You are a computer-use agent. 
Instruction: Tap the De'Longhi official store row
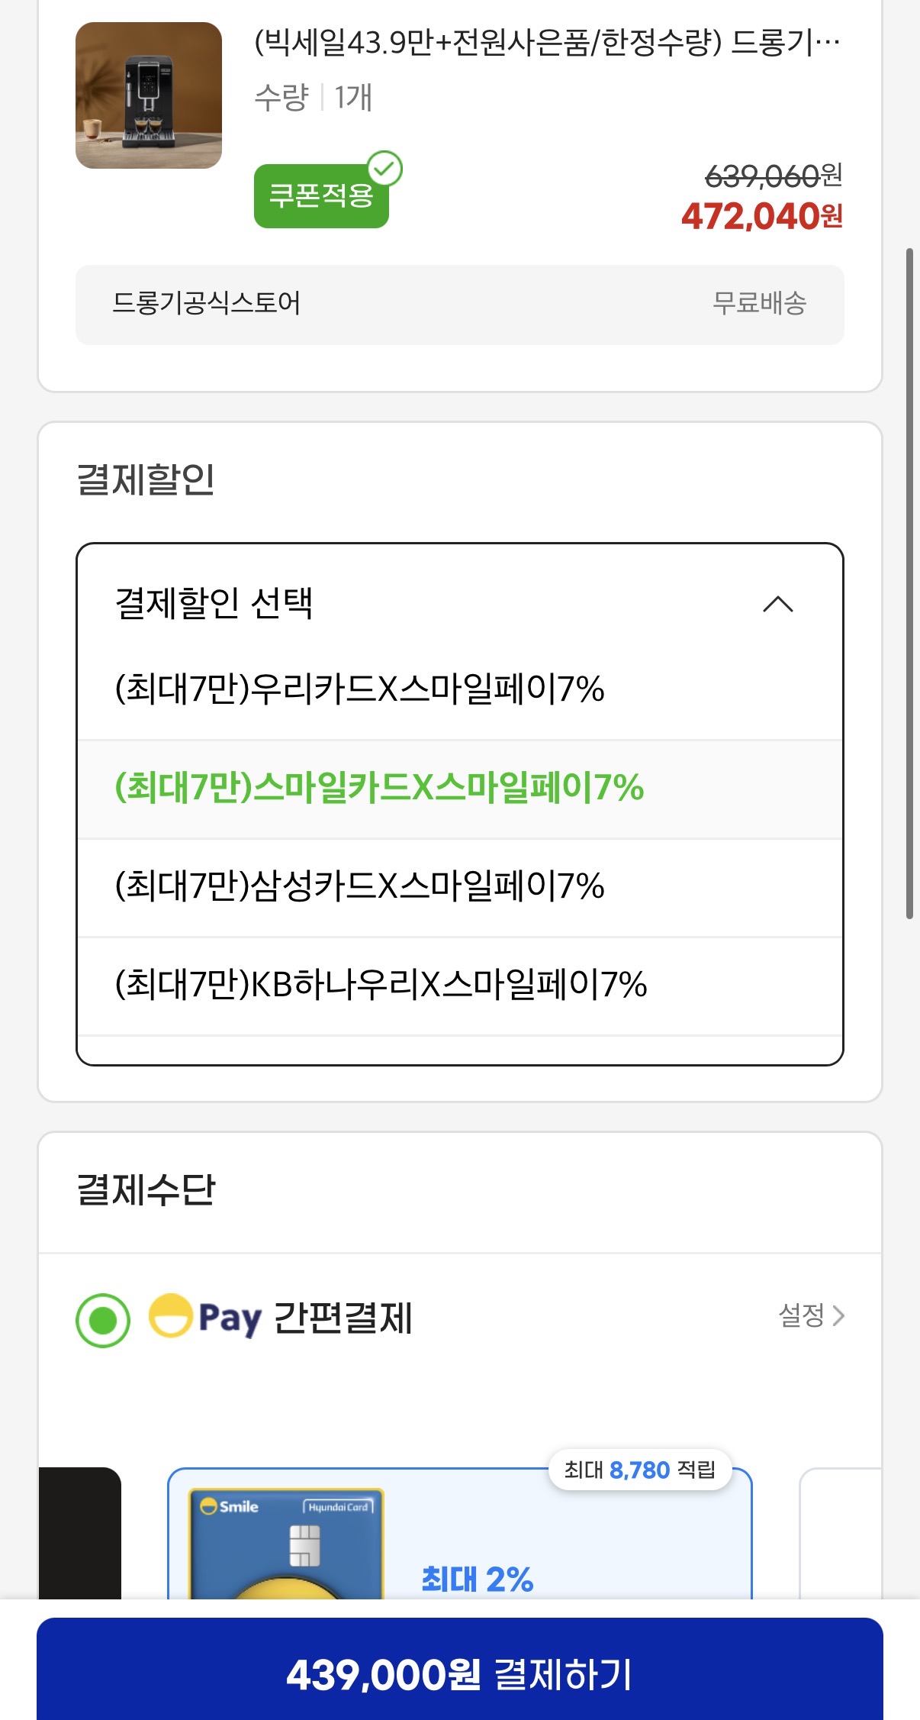[459, 304]
